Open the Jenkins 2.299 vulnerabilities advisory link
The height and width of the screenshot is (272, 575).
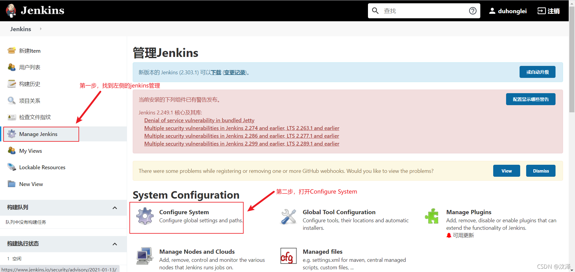[x=242, y=144]
